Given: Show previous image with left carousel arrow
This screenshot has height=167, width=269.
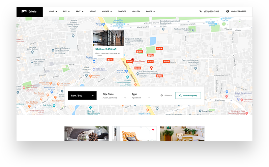Looking at the screenshot, I should click(x=68, y=138).
